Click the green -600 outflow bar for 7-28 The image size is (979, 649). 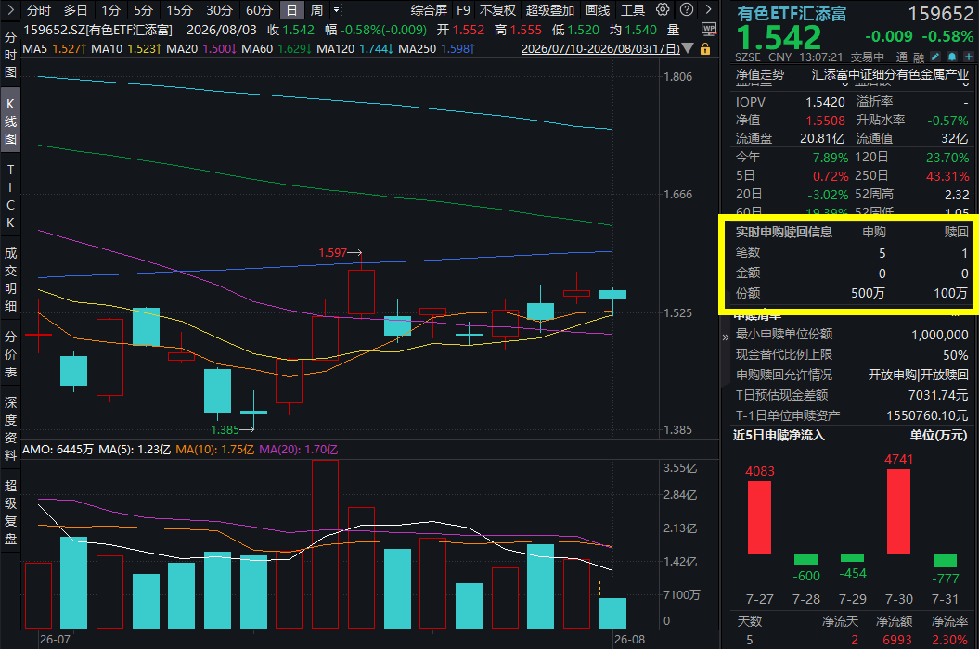[x=806, y=559]
